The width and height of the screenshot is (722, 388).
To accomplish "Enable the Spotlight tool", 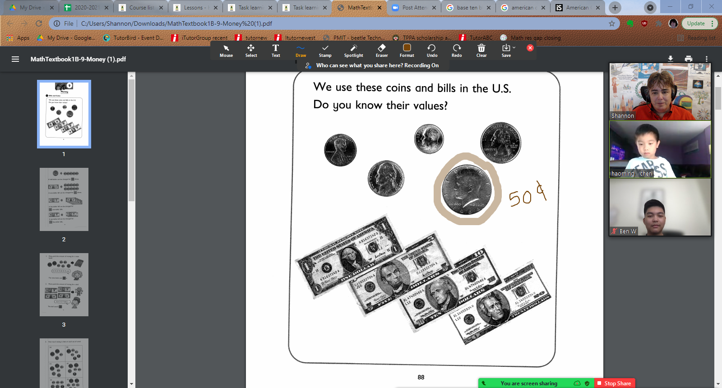I will point(353,51).
